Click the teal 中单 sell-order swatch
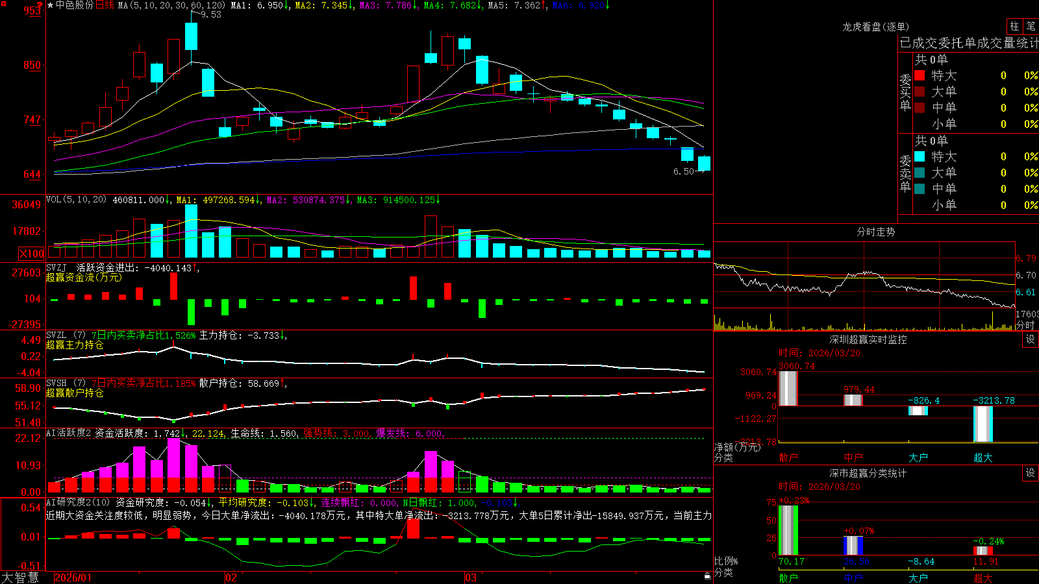1039x584 pixels. 920,189
